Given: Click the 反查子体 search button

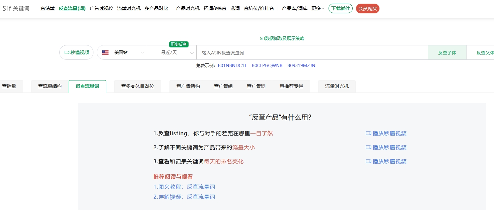Looking at the screenshot, I should [x=447, y=52].
